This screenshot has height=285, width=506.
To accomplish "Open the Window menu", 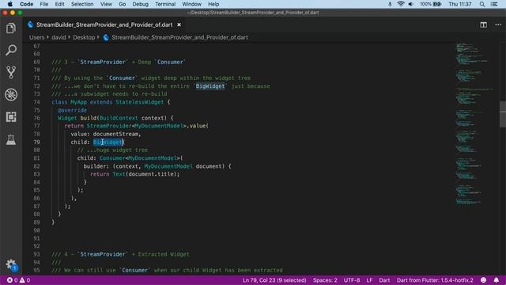I will coord(191,4).
